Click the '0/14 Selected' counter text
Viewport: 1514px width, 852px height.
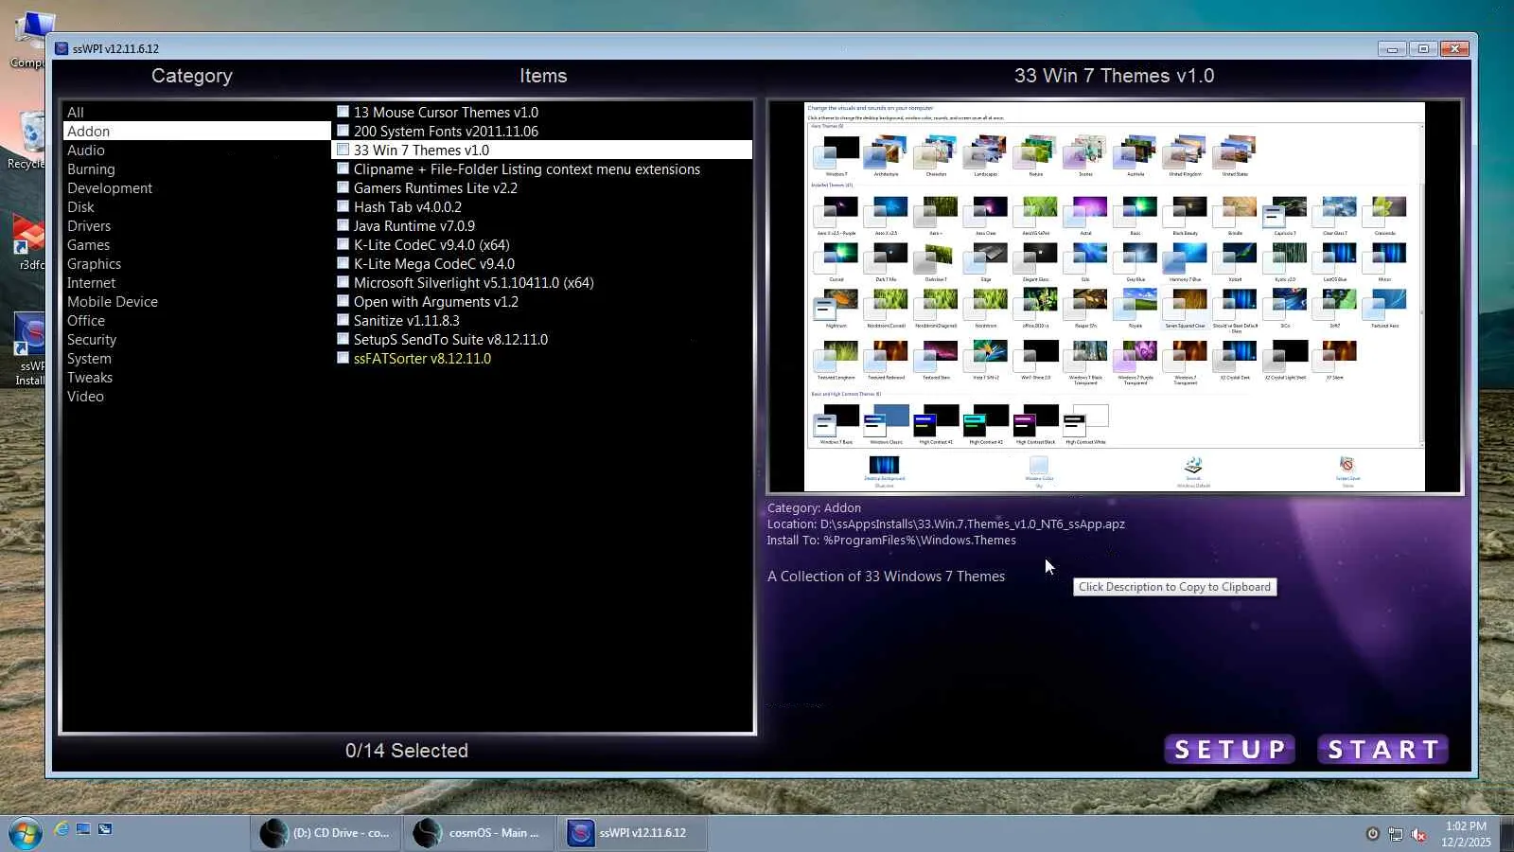tap(407, 751)
